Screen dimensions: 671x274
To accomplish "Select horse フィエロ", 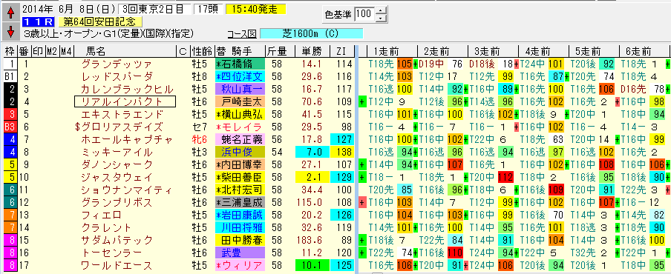I will point(101,215).
